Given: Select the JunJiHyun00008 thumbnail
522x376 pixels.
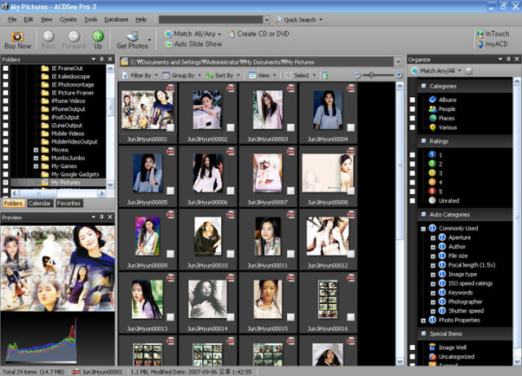Looking at the screenshot, I should (x=328, y=177).
